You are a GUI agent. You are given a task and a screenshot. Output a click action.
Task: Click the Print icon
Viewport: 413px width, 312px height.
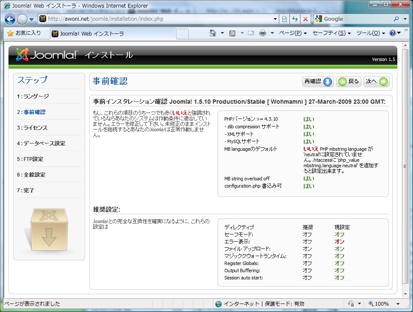[x=263, y=33]
